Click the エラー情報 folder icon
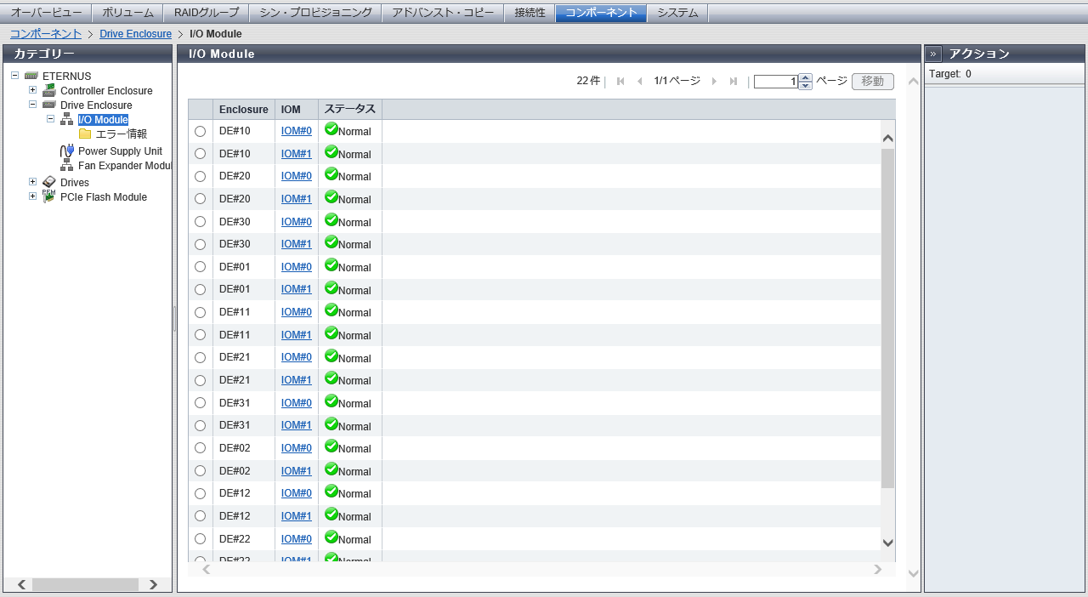Viewport: 1088px width, 597px height. 85,134
